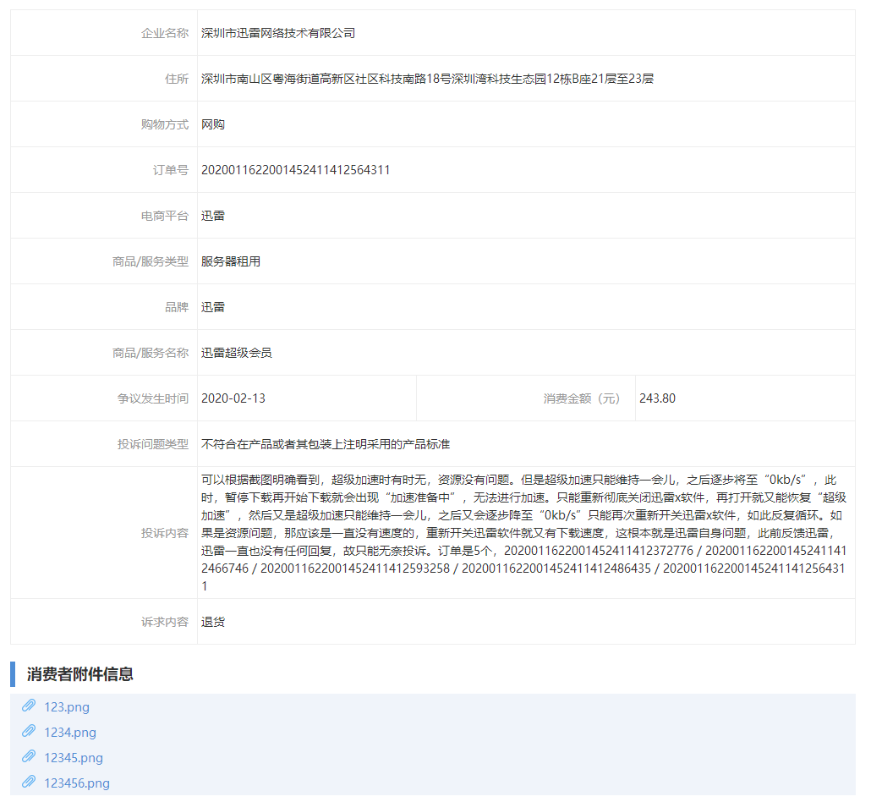Open the 123.png attachment link

tap(66, 706)
